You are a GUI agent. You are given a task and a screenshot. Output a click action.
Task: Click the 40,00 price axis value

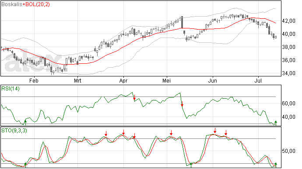(x=288, y=34)
